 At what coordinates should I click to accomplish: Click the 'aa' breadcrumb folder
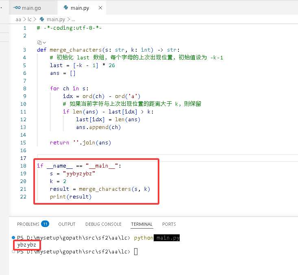click(18, 20)
